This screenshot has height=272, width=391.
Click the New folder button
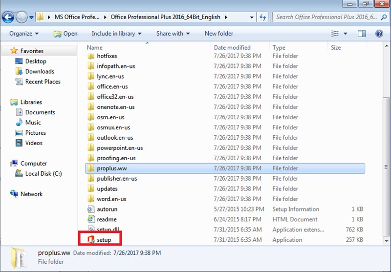(x=218, y=34)
